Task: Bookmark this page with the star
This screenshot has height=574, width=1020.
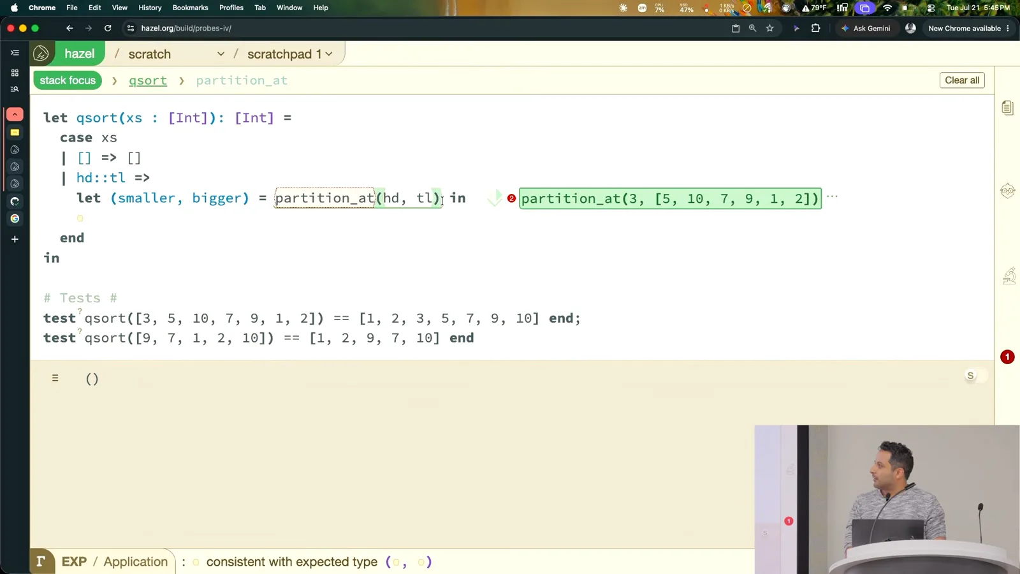Action: tap(770, 28)
